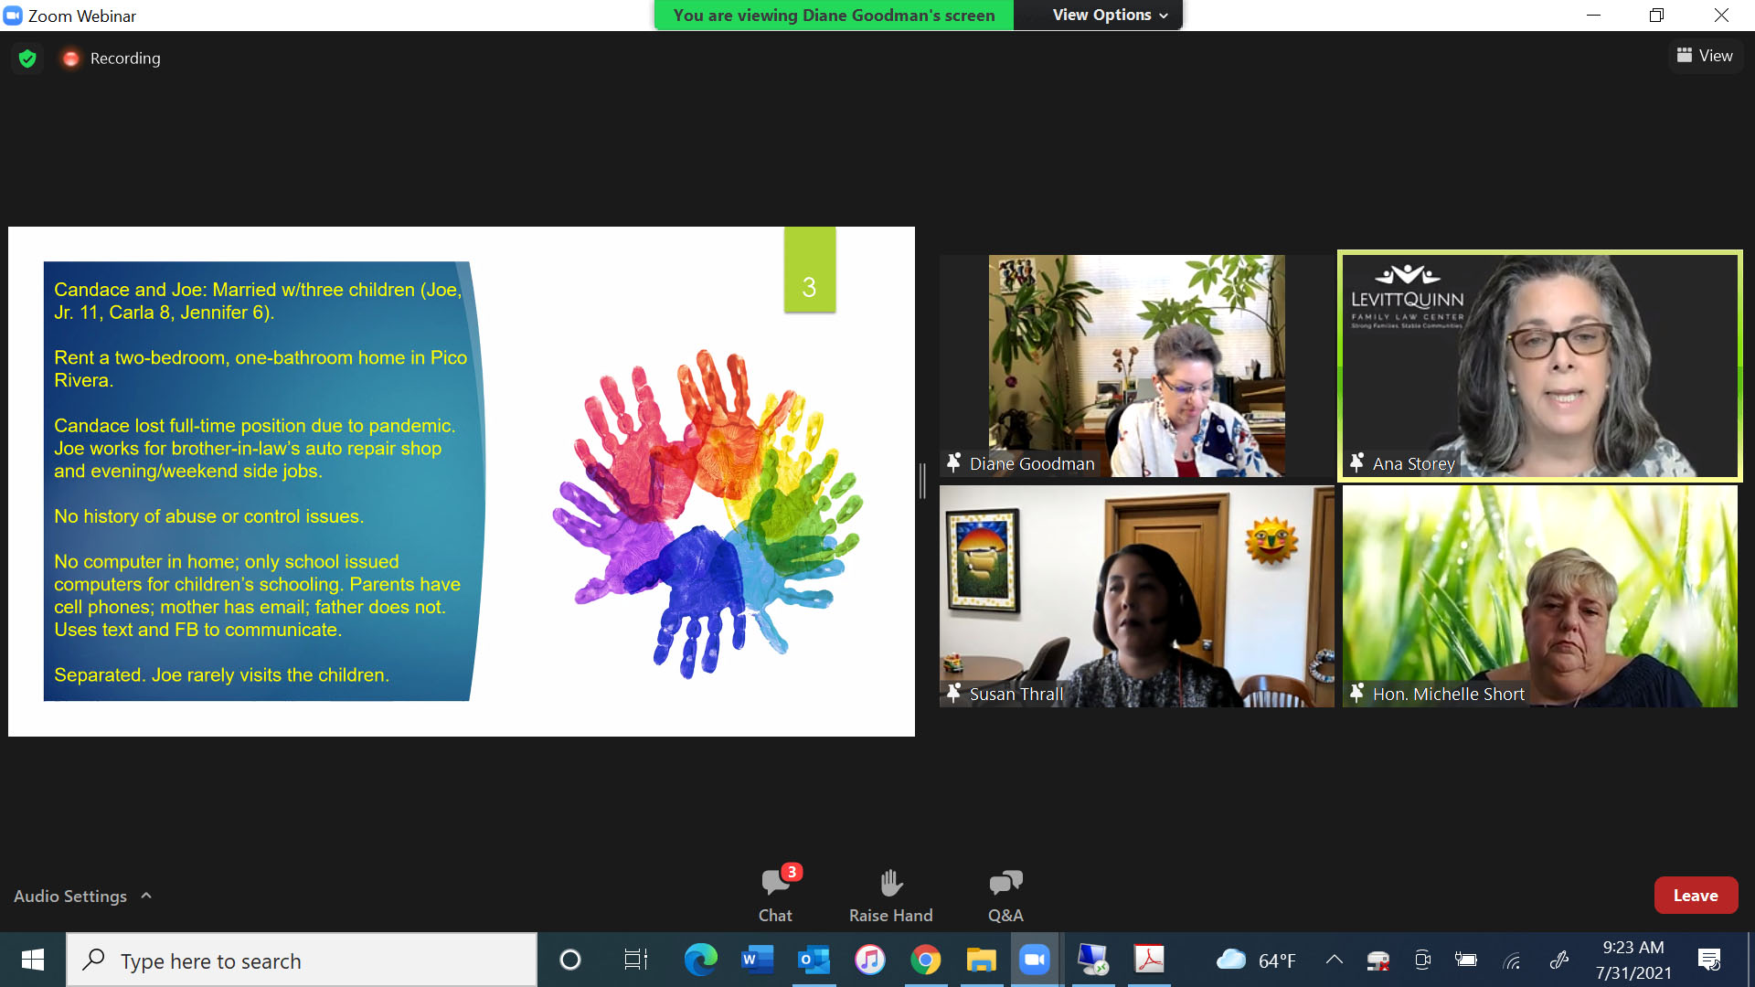Screen dimensions: 1755x987
Task: Click the red Recording indicator
Action: click(x=70, y=58)
